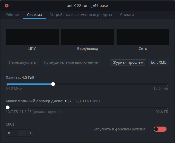Click the ЦПУ usage graph
The width and height of the screenshot is (175, 143).
32,37
